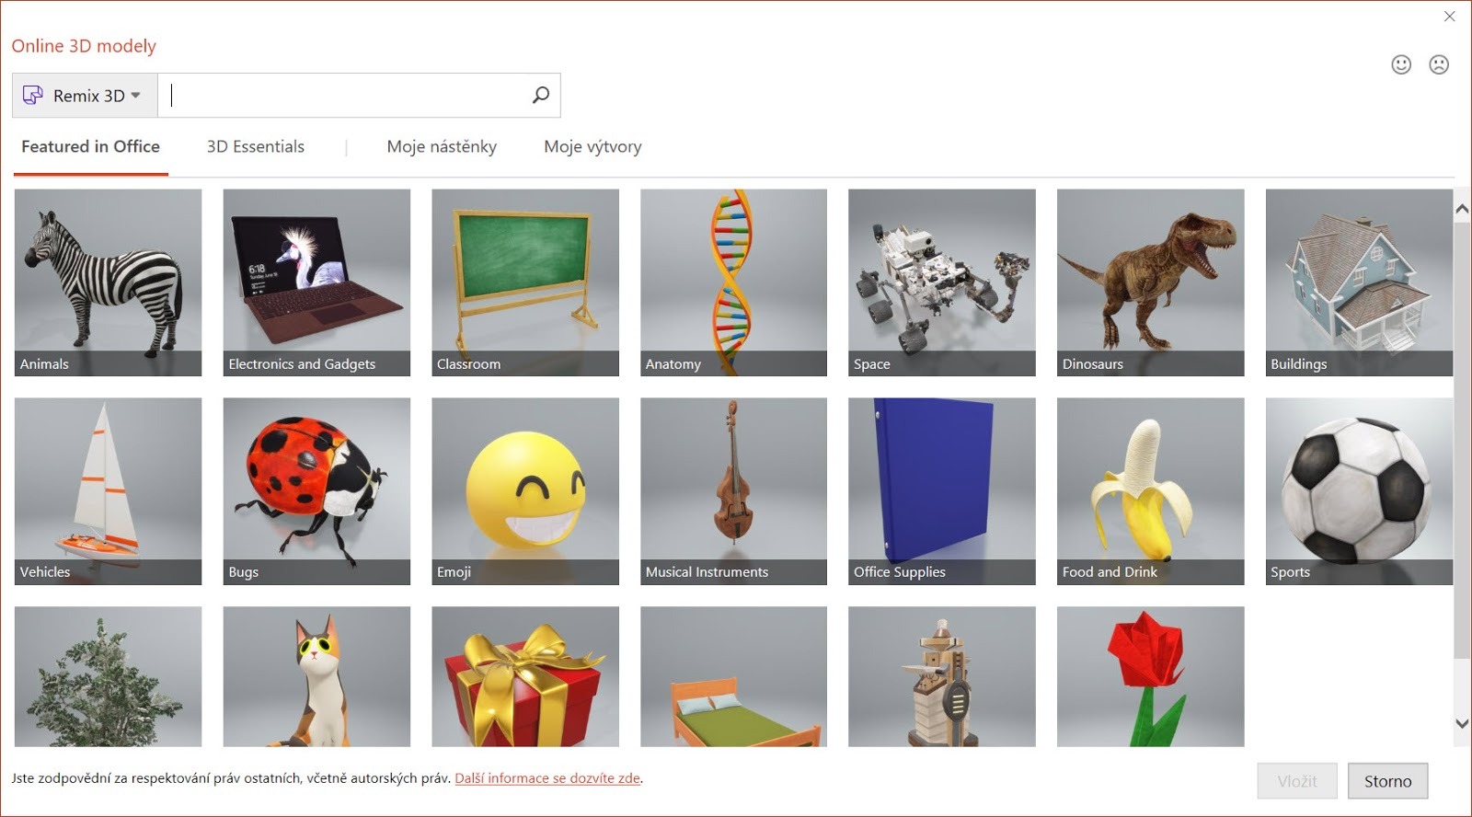The image size is (1472, 817).
Task: Close the Online 3D modely dialog
Action: pos(1450,17)
